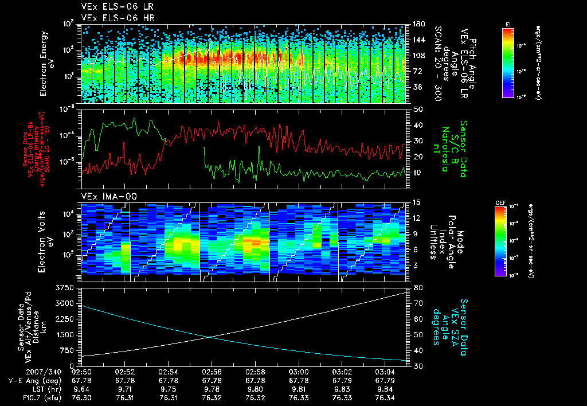This screenshot has height=406, width=587.
Task: Click the LST value 9.84
Action: tap(386, 389)
